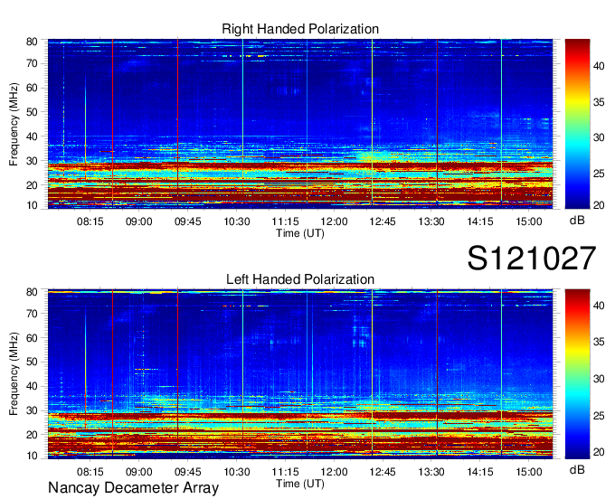Click the 70 MHz tick on Left Handed plot
The width and height of the screenshot is (615, 499).
[32, 314]
